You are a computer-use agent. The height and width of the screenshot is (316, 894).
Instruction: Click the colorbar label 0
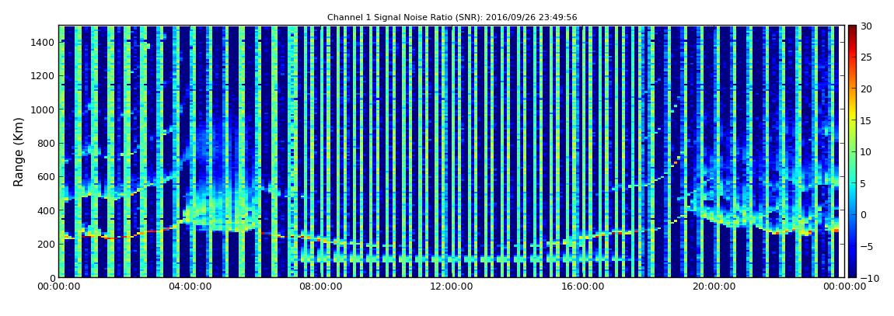point(864,214)
